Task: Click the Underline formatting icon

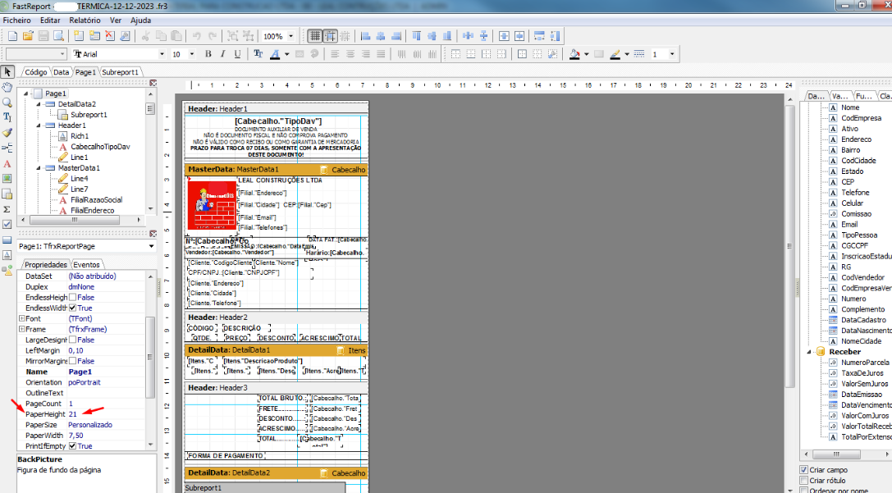Action: pyautogui.click(x=237, y=54)
